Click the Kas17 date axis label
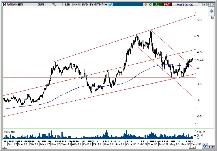Image resolution: width=217 pixels, height=151 pixels. [x=109, y=144]
